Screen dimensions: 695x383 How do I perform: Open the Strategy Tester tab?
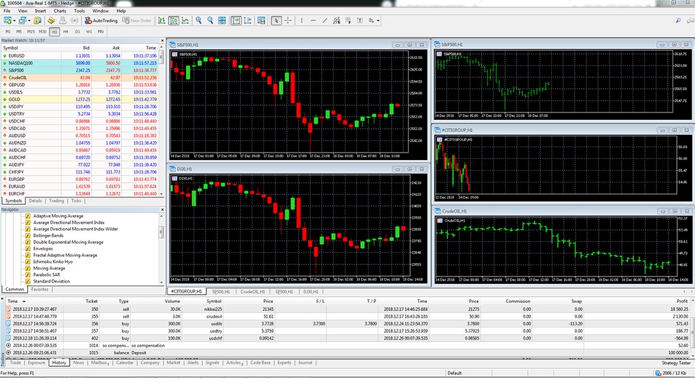point(675,363)
